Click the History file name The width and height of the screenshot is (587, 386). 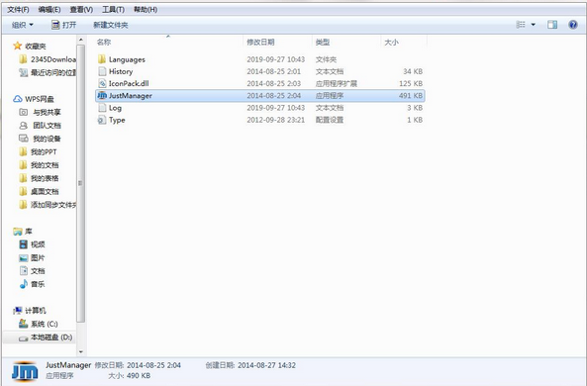(x=121, y=71)
